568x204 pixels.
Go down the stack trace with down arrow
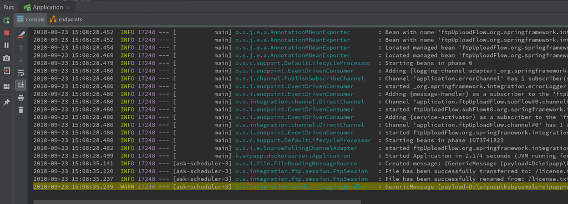(21, 60)
